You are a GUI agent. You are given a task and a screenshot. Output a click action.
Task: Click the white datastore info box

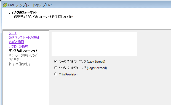pyautogui.click(x=94, y=44)
